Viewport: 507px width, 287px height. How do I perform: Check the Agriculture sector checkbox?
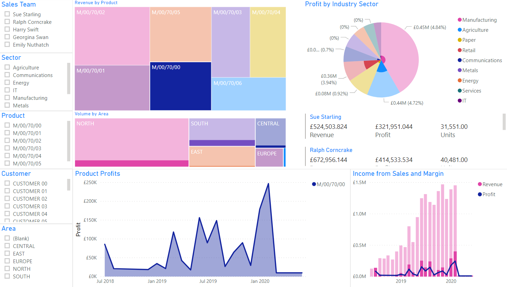7,67
